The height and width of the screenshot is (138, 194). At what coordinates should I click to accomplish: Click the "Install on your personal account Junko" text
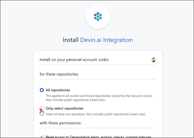pos(74,60)
